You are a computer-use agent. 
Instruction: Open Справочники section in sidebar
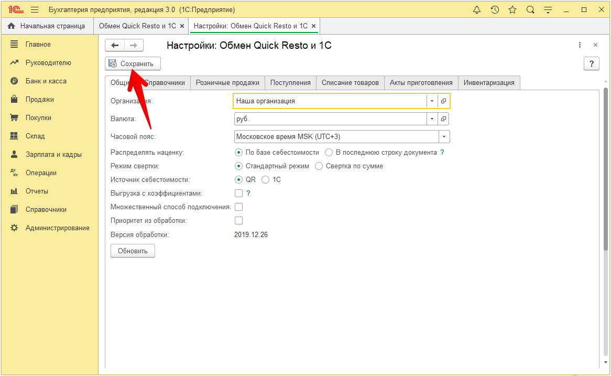[x=46, y=209]
